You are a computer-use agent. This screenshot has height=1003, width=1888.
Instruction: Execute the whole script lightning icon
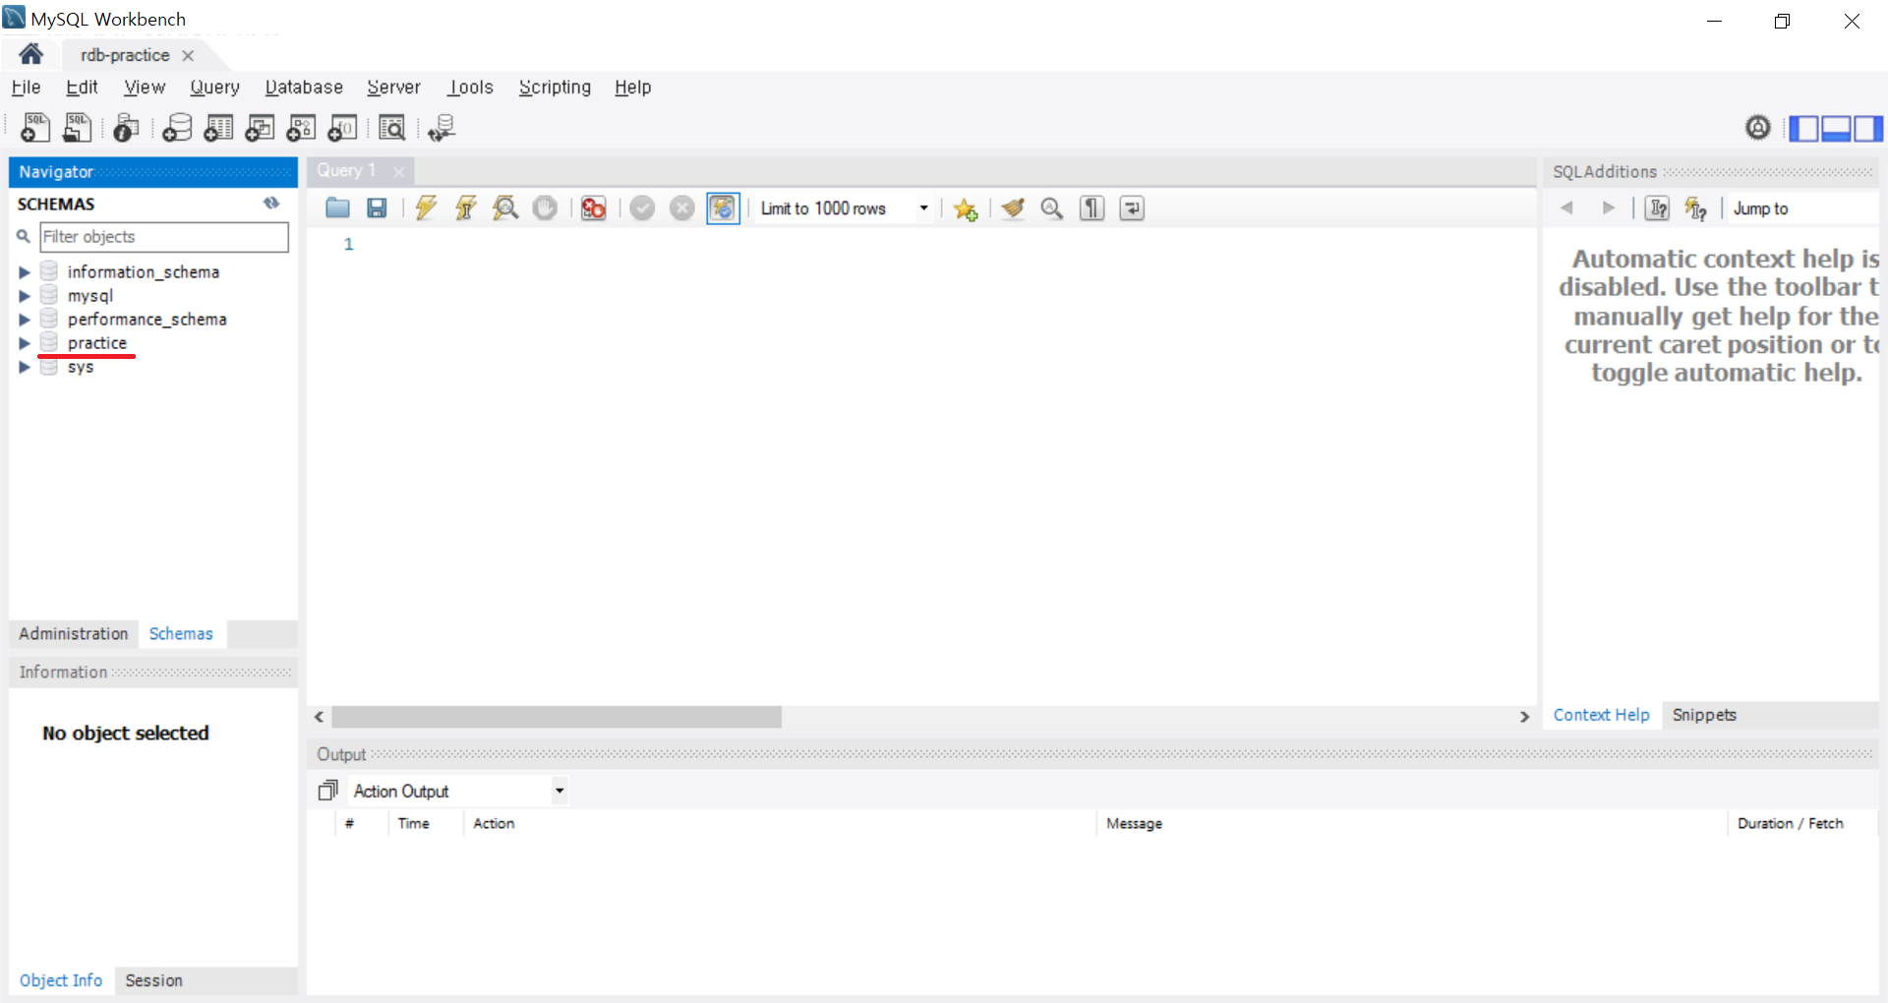[x=426, y=208]
